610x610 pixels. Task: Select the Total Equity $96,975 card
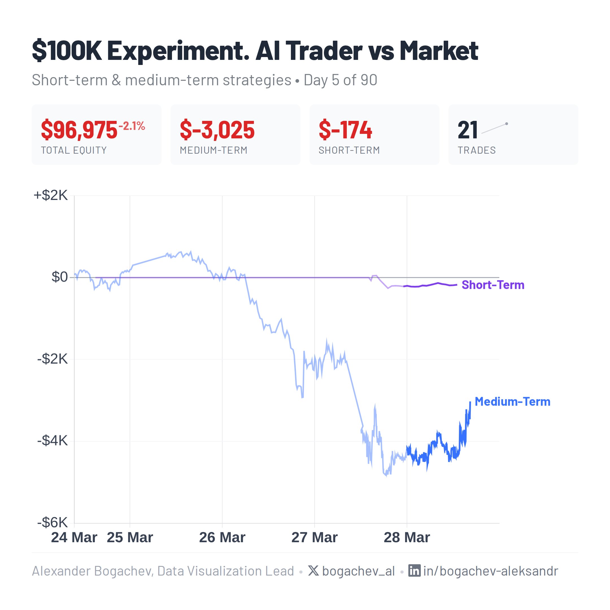click(96, 135)
